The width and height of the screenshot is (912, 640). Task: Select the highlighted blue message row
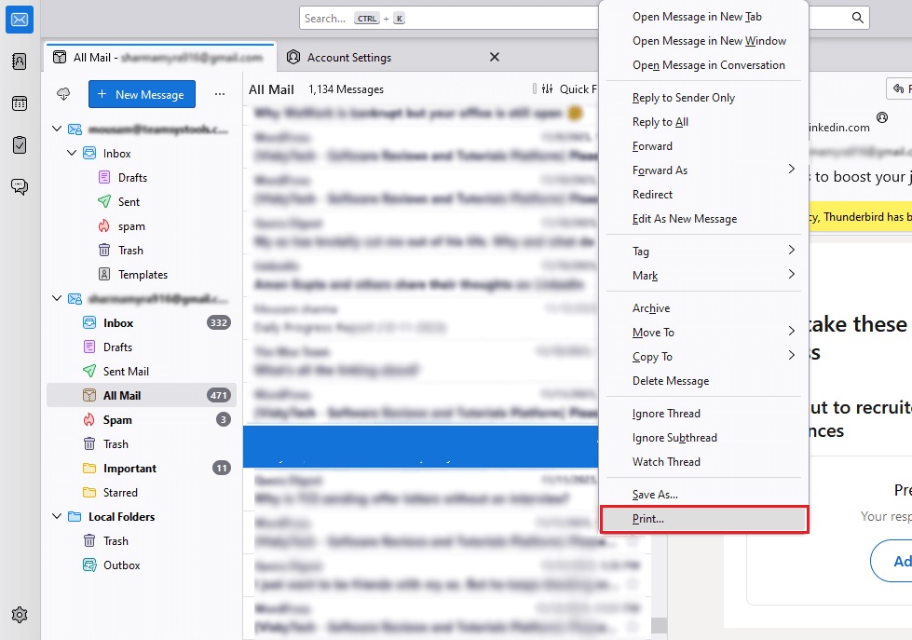click(x=420, y=446)
